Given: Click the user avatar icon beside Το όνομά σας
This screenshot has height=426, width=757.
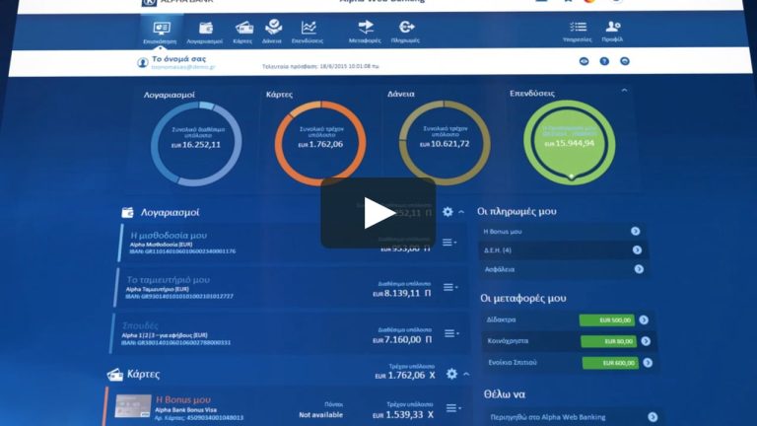Looking at the screenshot, I should 142,63.
